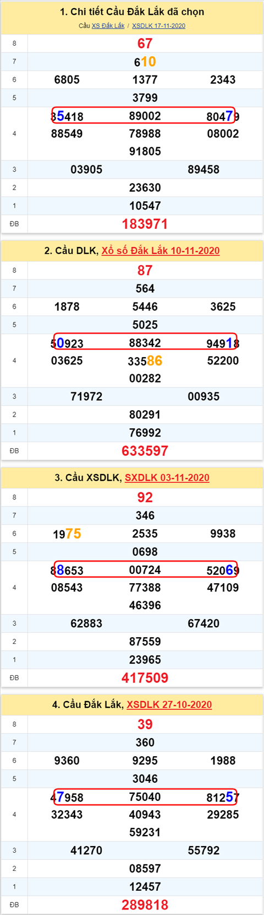Select the number 89458

pyautogui.click(x=204, y=170)
